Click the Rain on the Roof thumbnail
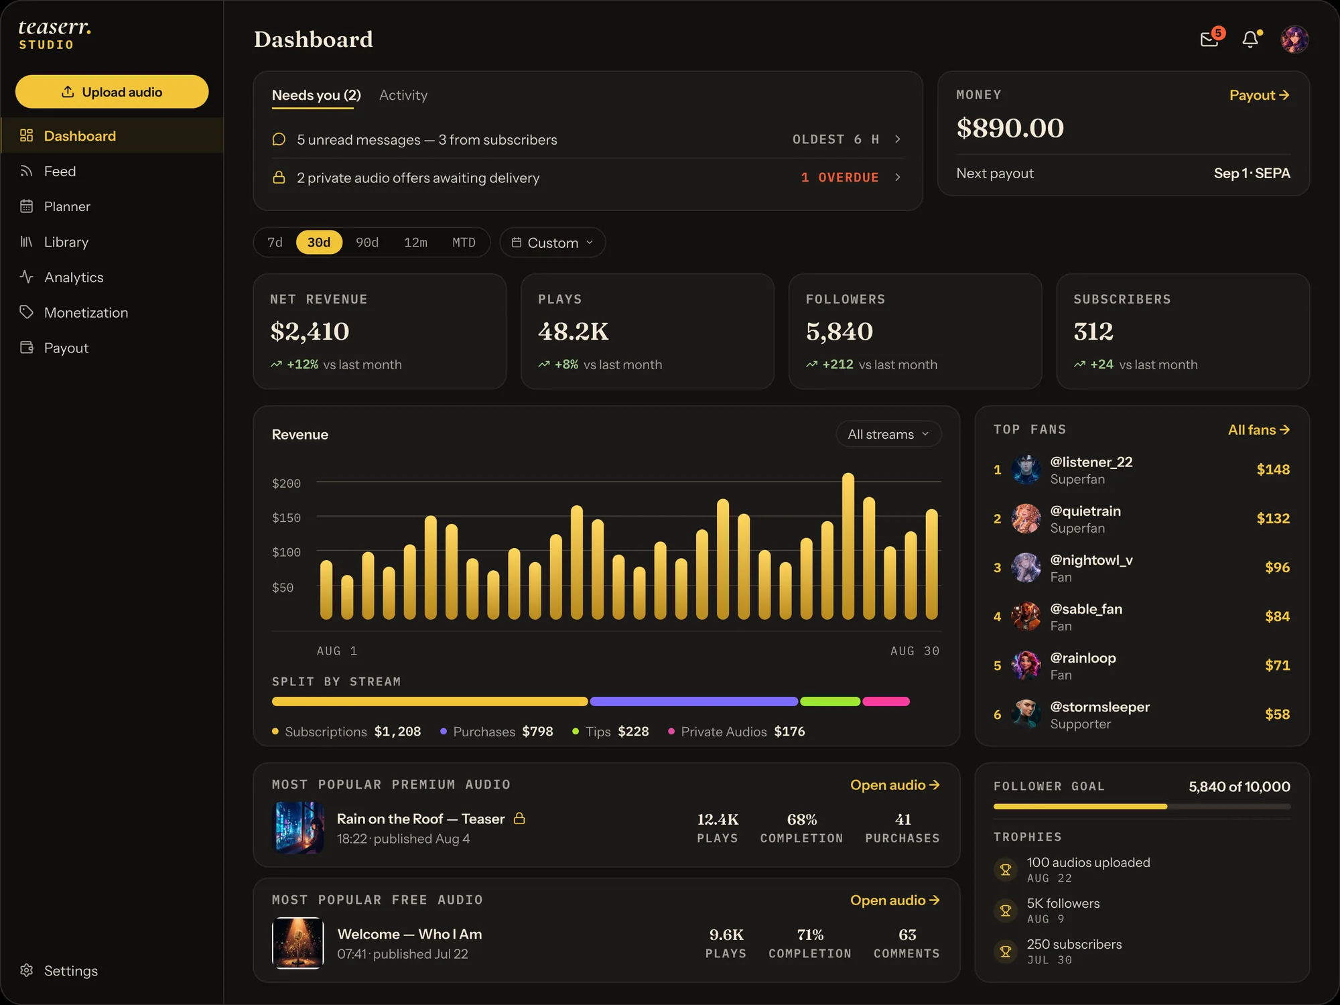1340x1005 pixels. tap(298, 827)
